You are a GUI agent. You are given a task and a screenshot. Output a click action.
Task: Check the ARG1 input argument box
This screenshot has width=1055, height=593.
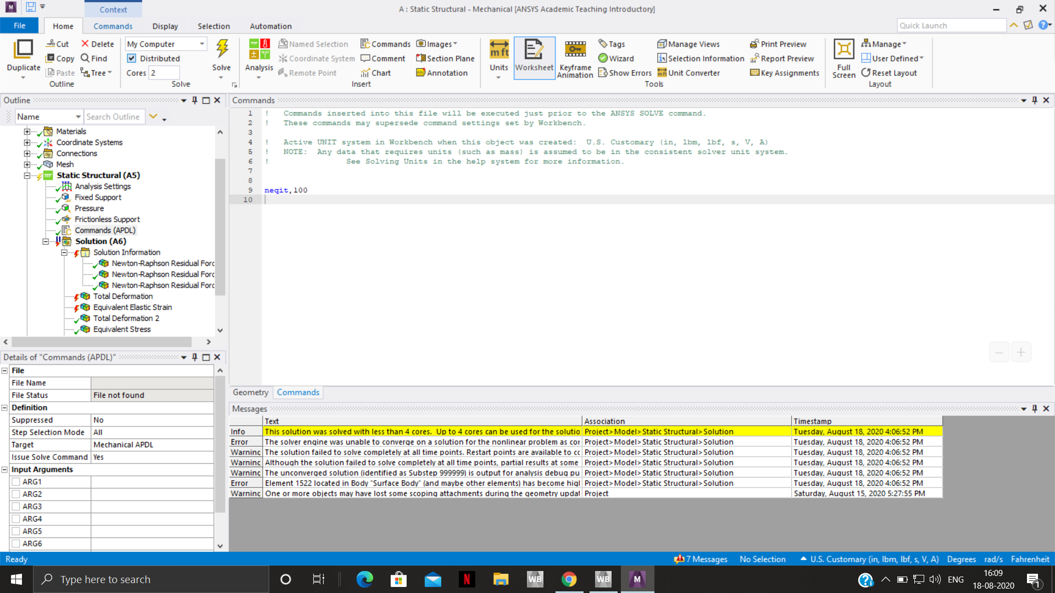point(16,481)
